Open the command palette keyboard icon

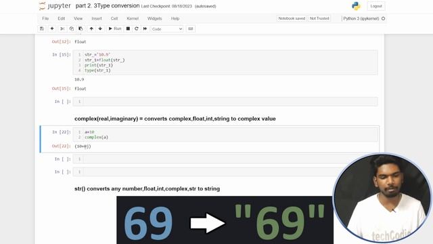191,28
